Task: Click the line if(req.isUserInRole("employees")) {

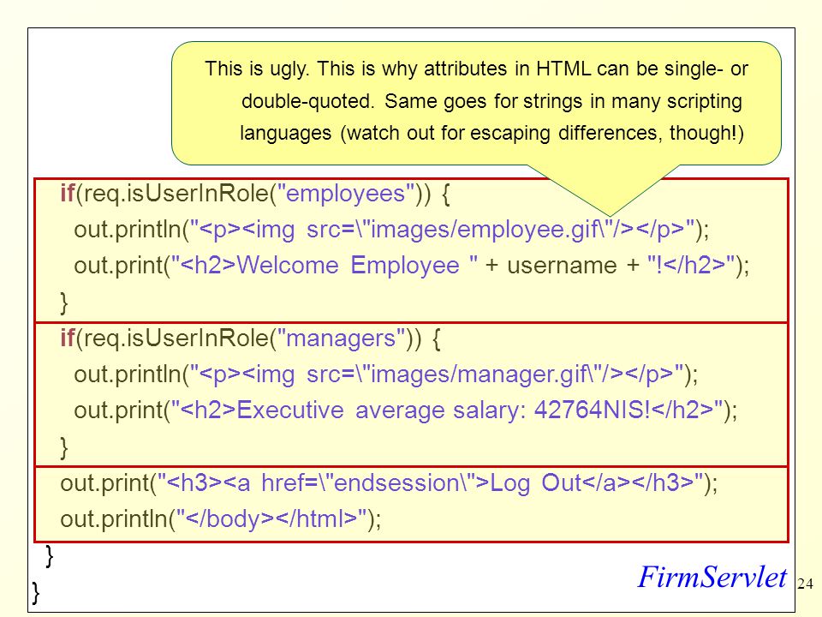Action: 255,194
